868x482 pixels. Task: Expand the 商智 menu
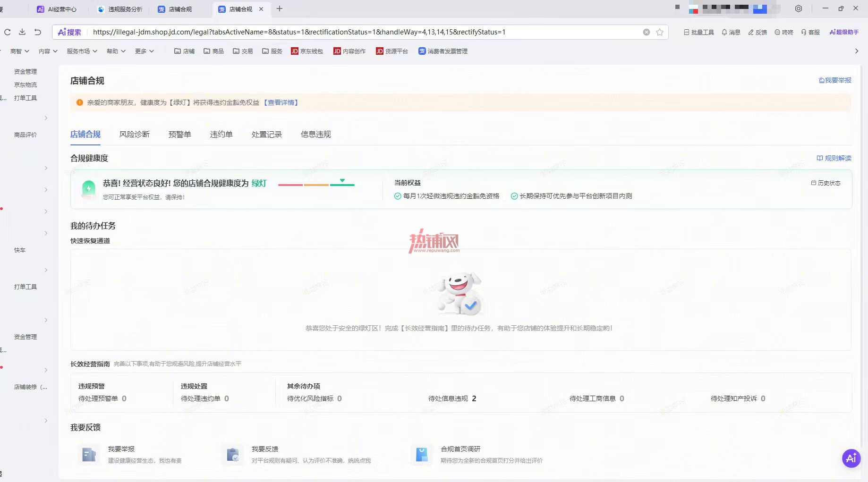point(20,51)
